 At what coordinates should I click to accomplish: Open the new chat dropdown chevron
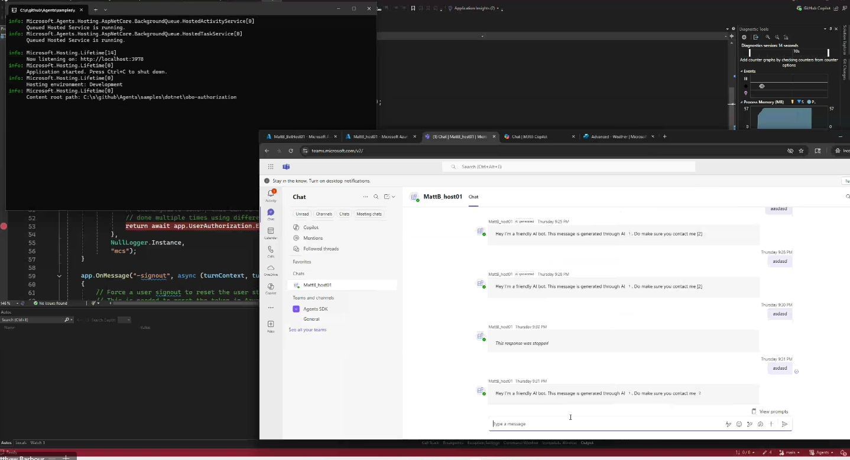(x=394, y=197)
